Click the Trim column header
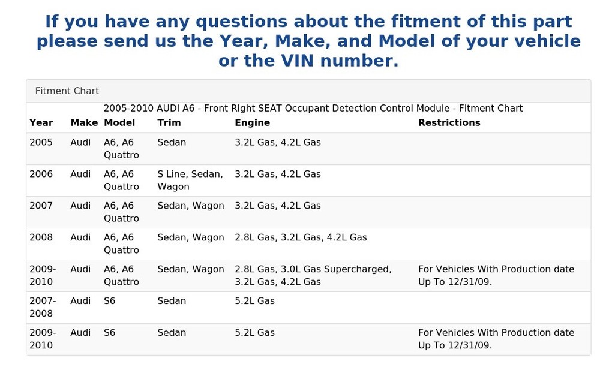600x367 pixels. (x=169, y=122)
